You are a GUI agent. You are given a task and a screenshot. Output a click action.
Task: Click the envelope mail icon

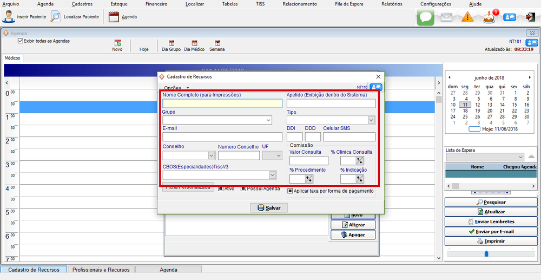coord(446,17)
